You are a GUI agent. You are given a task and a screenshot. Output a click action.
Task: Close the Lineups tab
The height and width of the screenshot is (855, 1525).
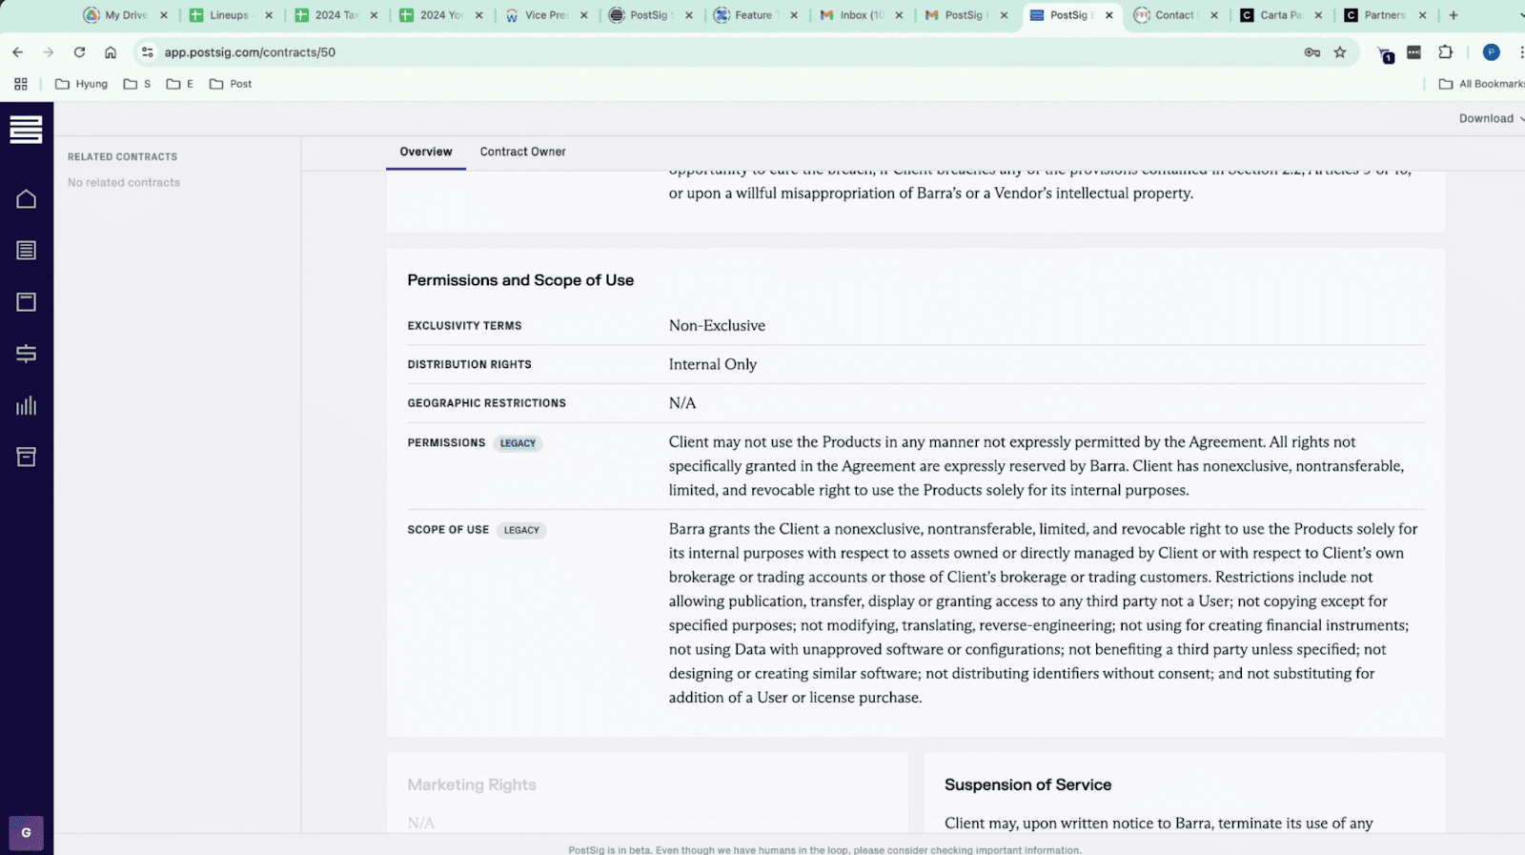point(269,15)
